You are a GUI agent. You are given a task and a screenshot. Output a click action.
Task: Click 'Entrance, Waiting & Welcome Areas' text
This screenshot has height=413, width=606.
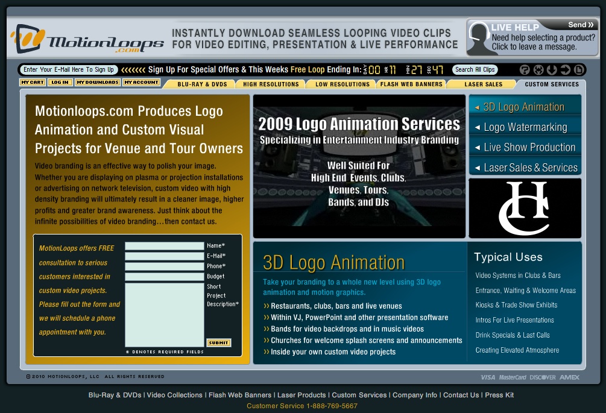tap(526, 291)
